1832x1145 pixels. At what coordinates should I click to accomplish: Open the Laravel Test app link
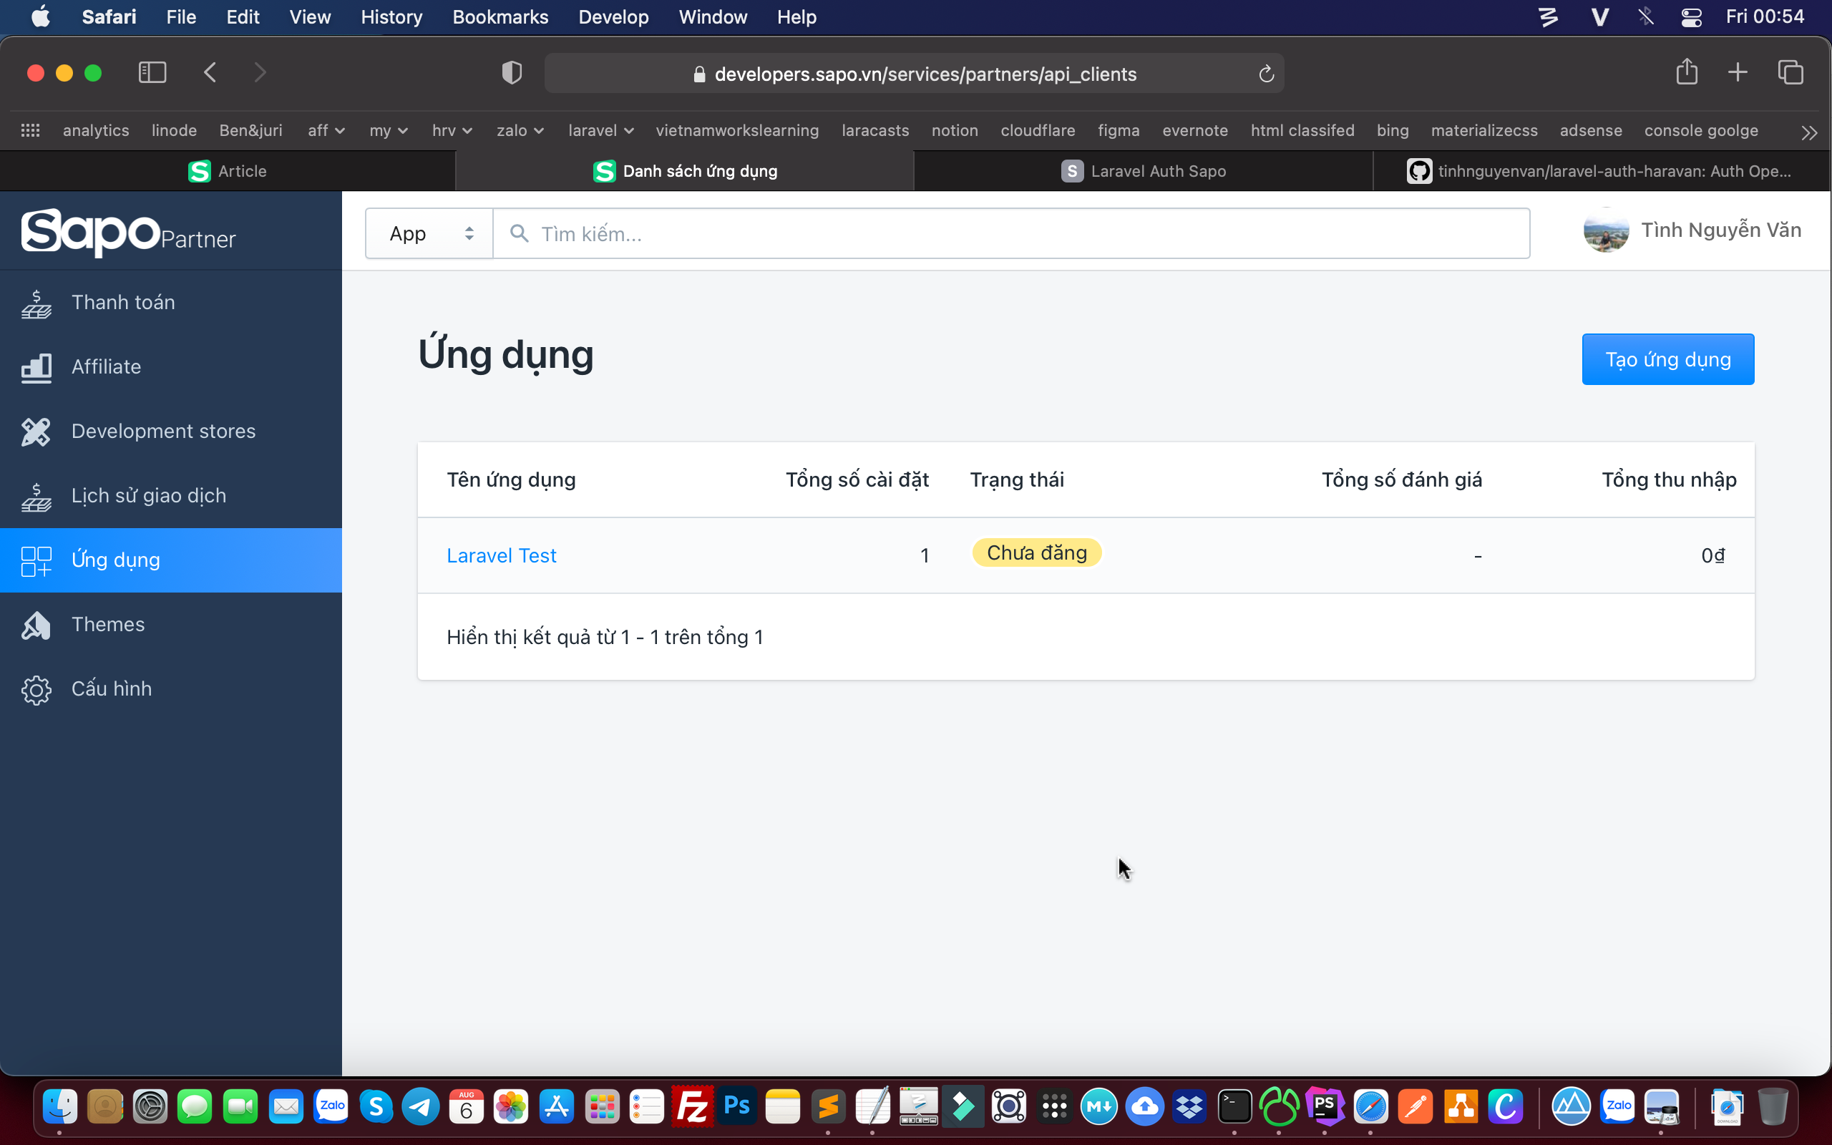[501, 555]
